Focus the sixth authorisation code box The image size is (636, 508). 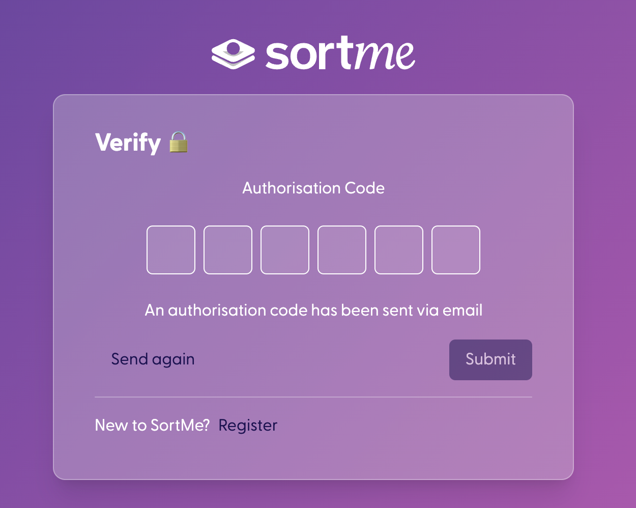point(456,250)
